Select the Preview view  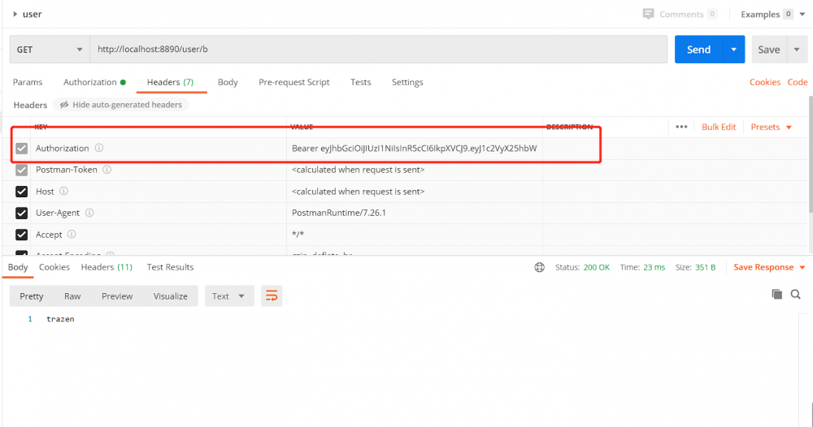tap(117, 296)
